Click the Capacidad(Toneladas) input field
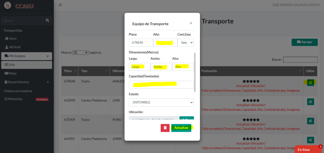 pos(161,85)
